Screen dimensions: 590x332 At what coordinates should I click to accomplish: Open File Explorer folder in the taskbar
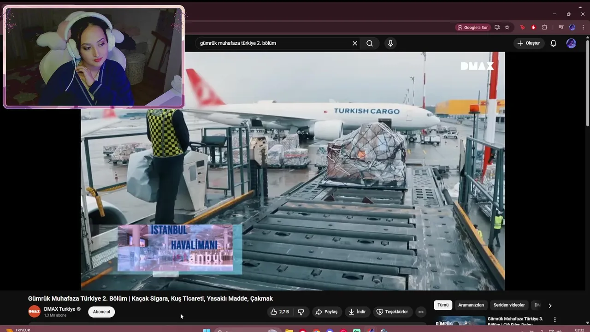coord(289,330)
